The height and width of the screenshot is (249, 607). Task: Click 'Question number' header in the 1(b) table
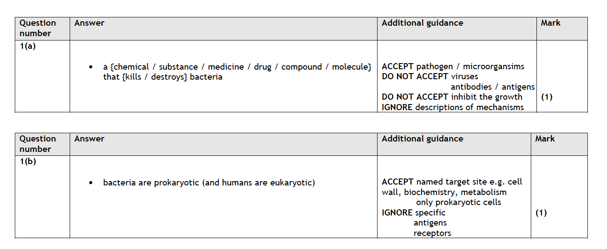[38, 144]
